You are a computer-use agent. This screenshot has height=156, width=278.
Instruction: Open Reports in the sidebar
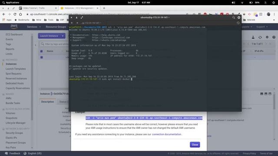coord(10,49)
